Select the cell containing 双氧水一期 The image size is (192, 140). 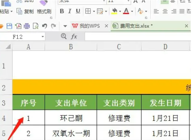pyautogui.click(x=71, y=133)
